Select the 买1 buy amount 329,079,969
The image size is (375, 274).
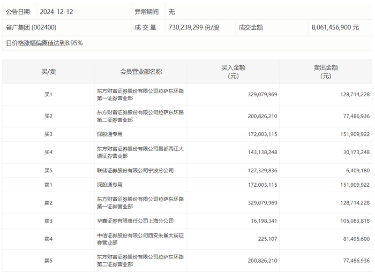pos(262,94)
